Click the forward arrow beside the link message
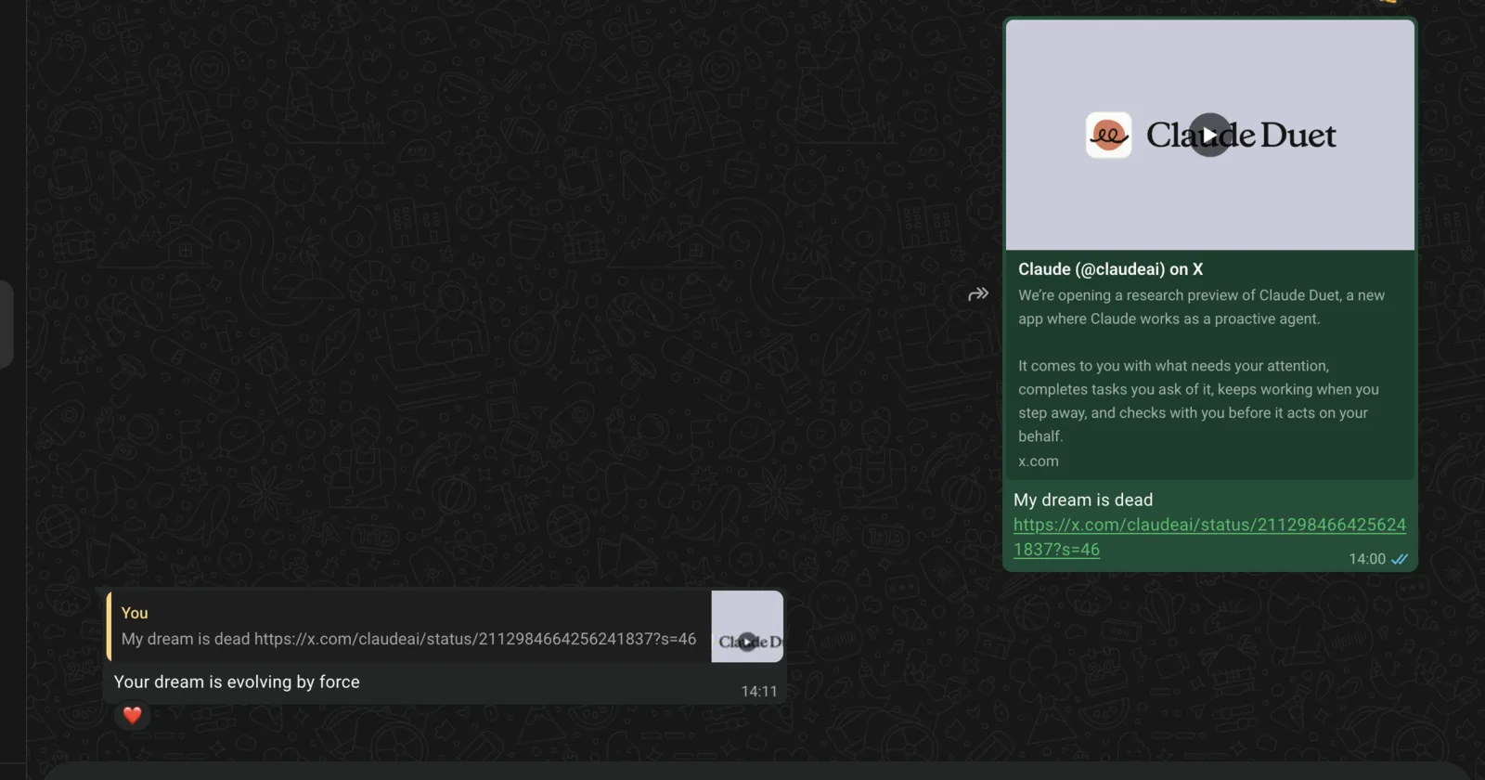The width and height of the screenshot is (1485, 780). [x=978, y=294]
